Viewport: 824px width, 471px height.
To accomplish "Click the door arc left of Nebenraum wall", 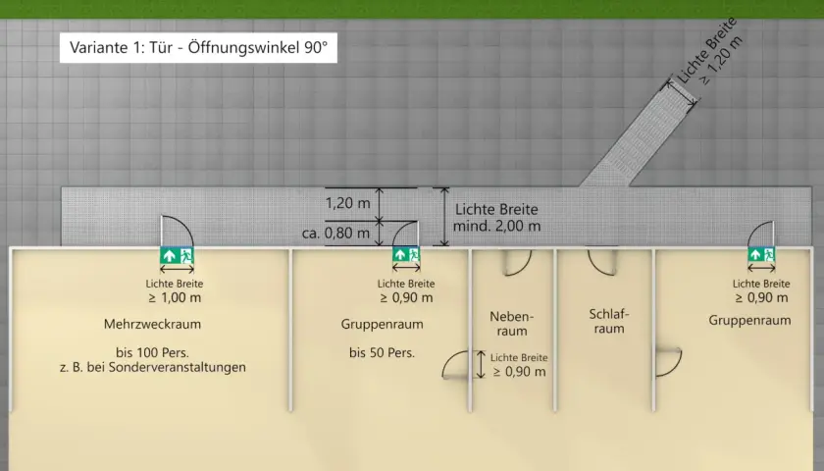I will point(455,364).
